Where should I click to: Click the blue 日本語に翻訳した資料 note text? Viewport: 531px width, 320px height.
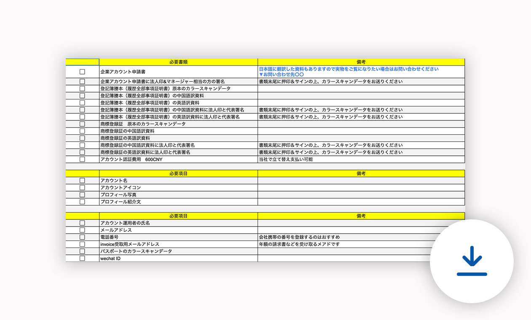(x=349, y=69)
